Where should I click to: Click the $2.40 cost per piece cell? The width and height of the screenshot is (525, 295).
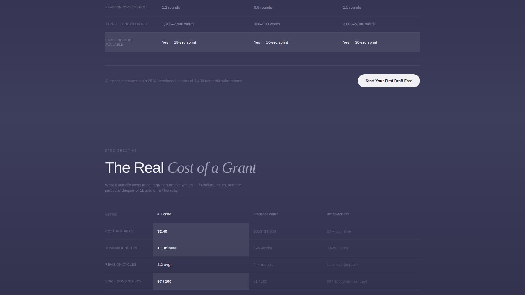click(201, 231)
